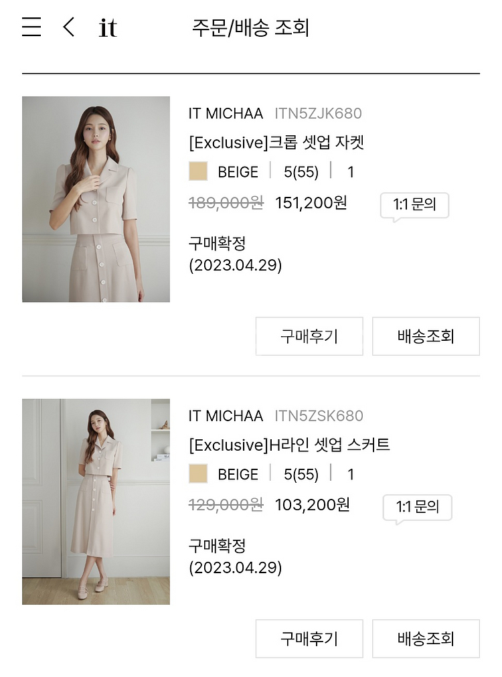The image size is (502, 677).
Task: Select product code ITN5ZSK680
Action: tap(319, 416)
